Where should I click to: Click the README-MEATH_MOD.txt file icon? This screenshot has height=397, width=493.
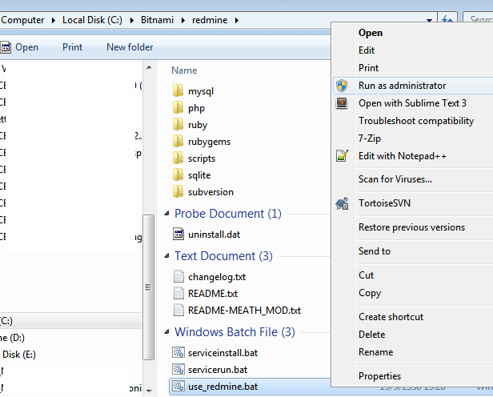pyautogui.click(x=178, y=311)
